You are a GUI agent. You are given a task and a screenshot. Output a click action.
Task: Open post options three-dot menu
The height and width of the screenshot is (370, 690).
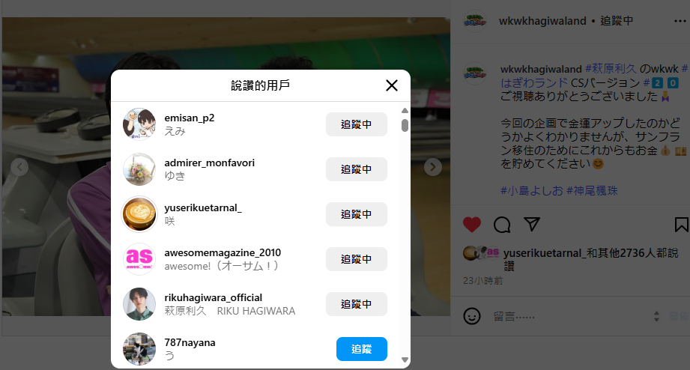(x=680, y=21)
